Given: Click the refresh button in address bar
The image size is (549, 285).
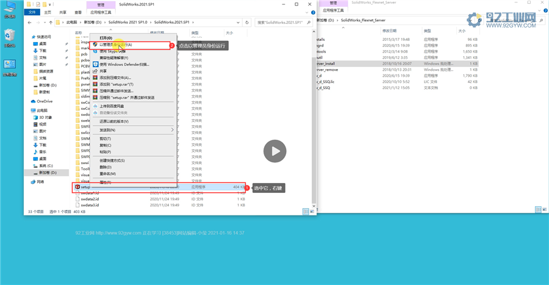Looking at the screenshot, I should coord(247,23).
